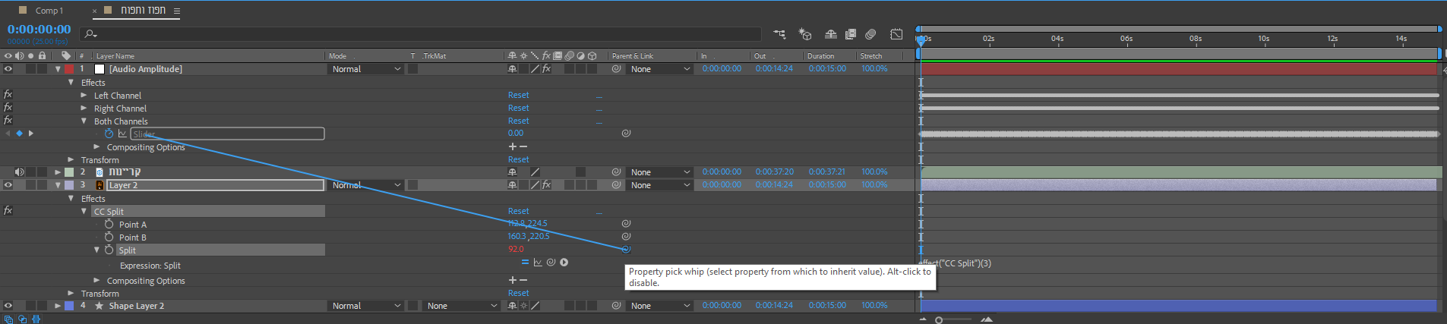The image size is (1447, 324).
Task: Collapse Both Channels effect
Action: point(84,121)
